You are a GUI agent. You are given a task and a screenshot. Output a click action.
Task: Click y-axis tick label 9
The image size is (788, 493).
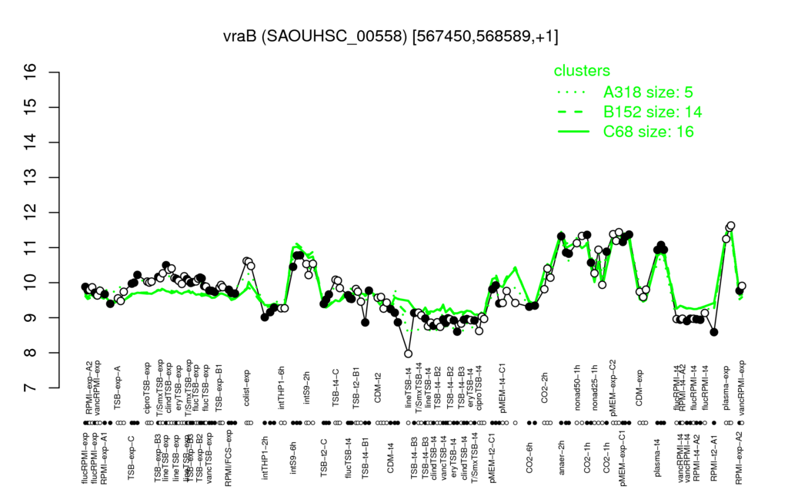31,318
